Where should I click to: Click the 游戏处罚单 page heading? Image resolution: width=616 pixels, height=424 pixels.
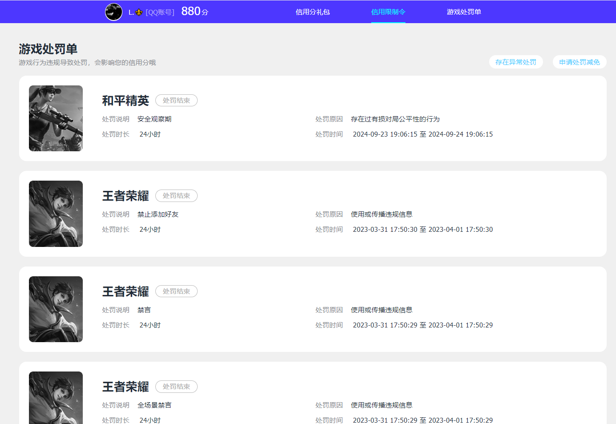(x=48, y=49)
